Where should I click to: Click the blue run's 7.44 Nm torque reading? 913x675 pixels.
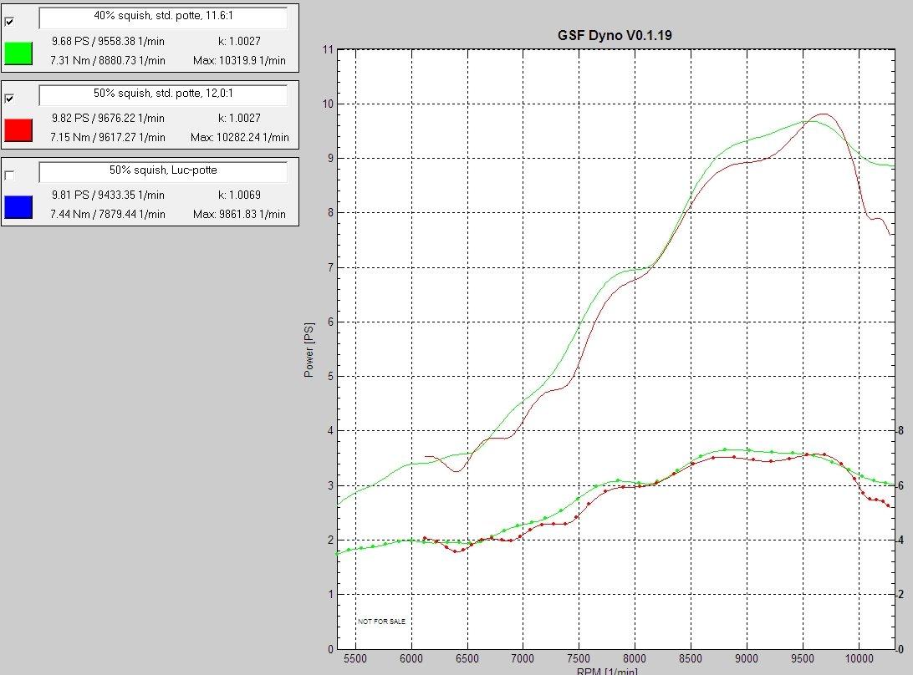coord(108,214)
